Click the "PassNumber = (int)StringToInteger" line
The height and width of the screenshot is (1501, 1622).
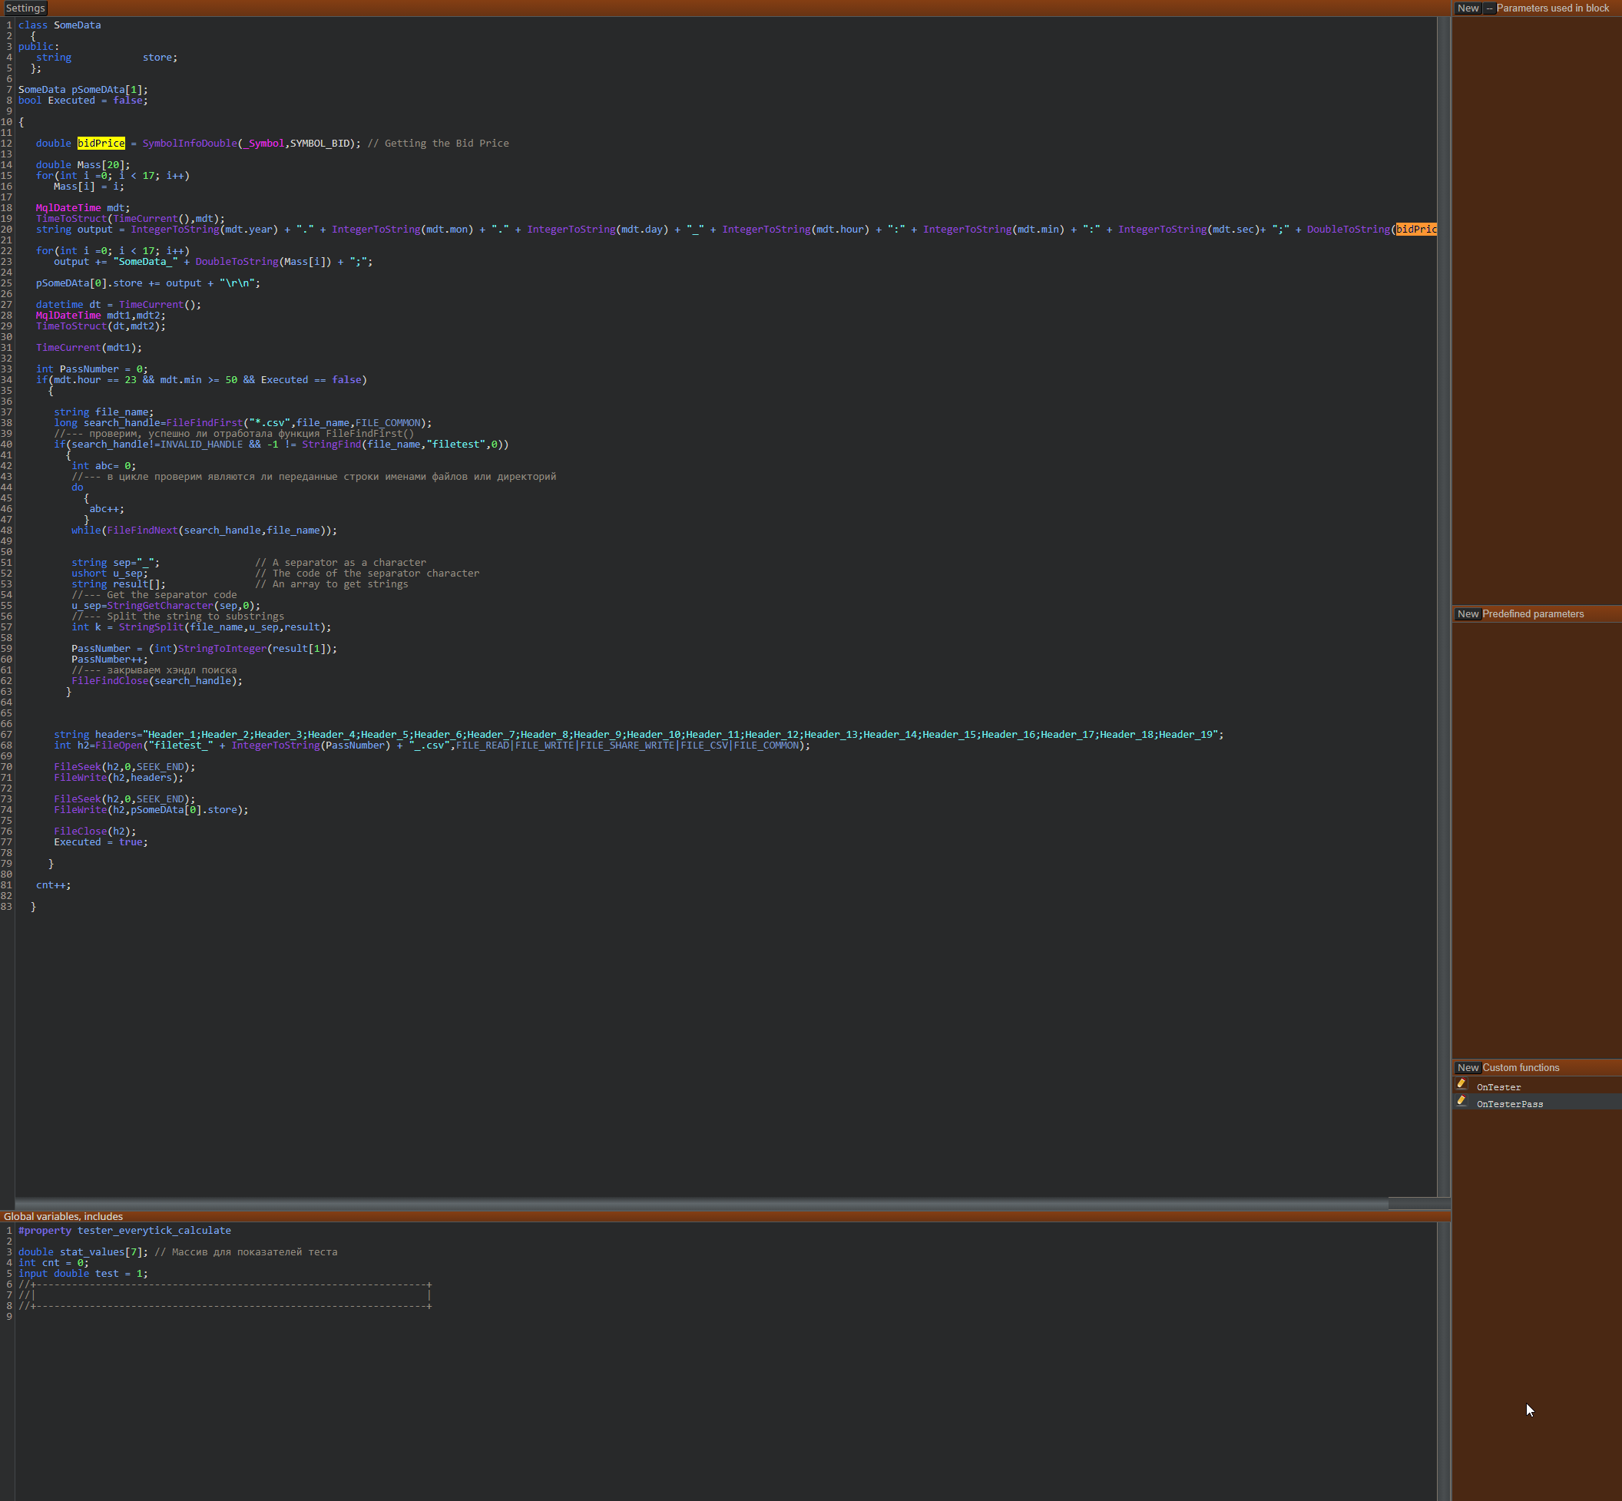pyautogui.click(x=204, y=649)
